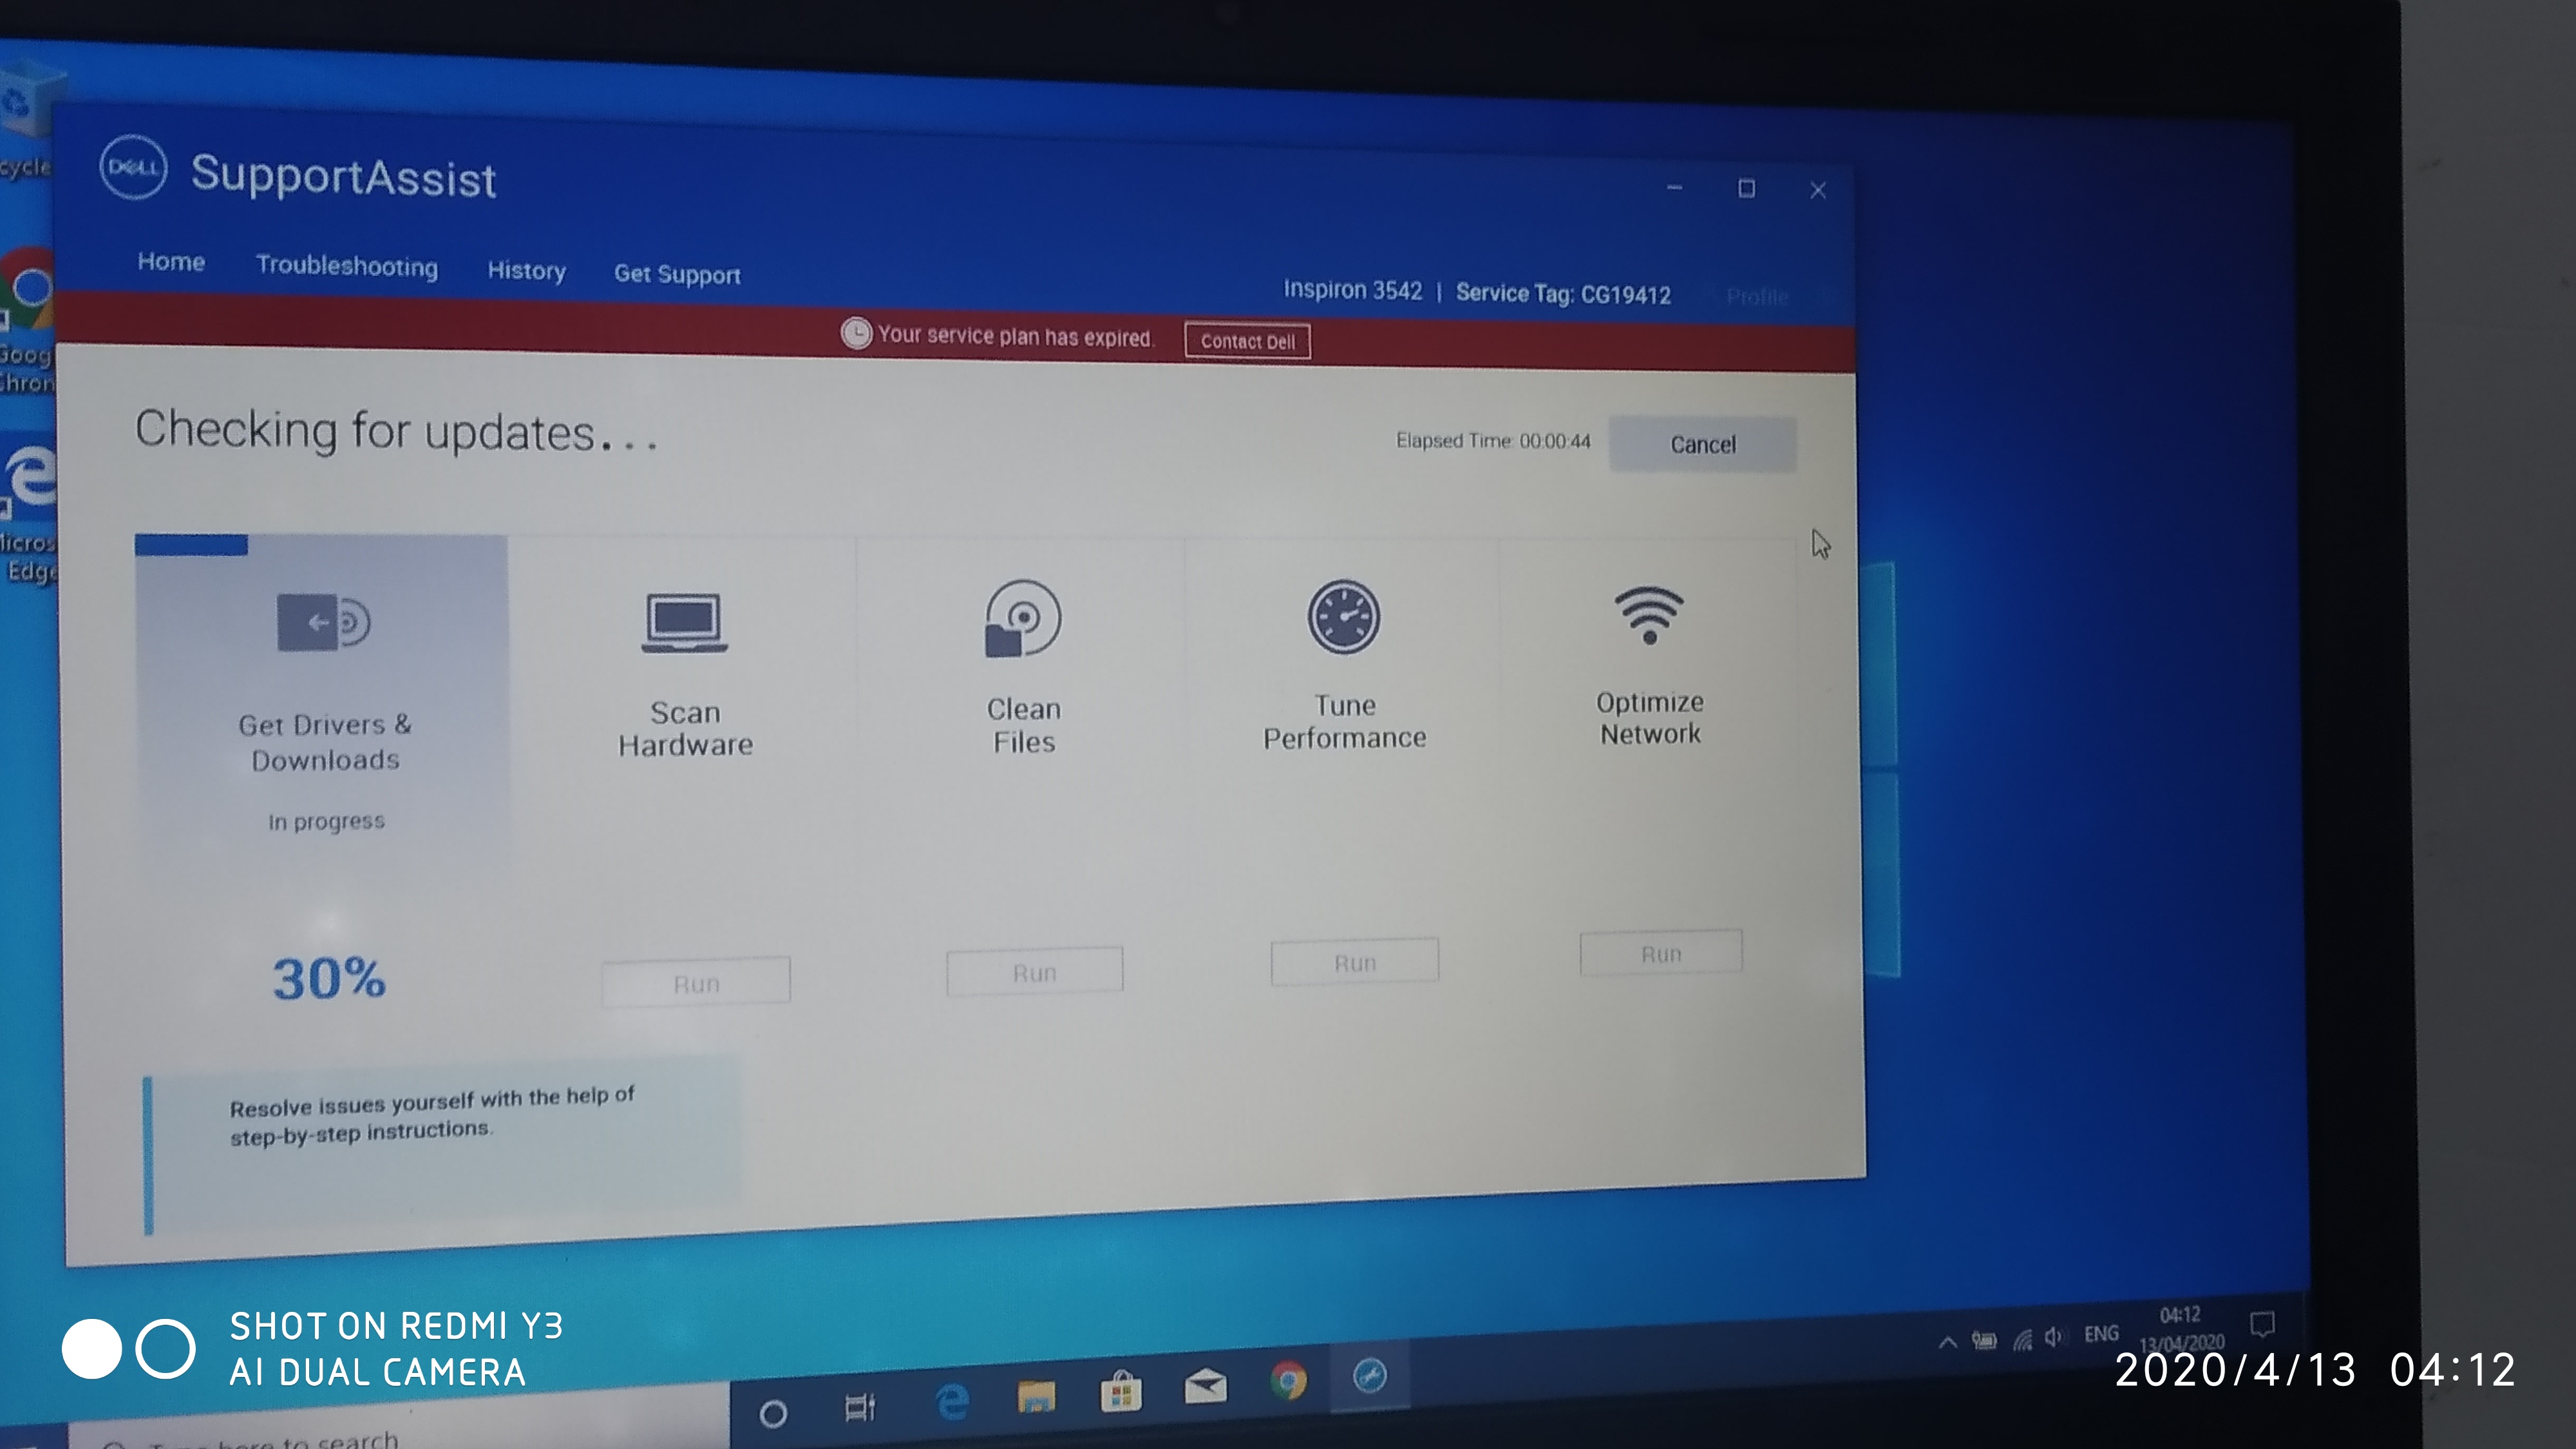Click the Get Drivers & Downloads icon
The height and width of the screenshot is (1449, 2576).
click(323, 622)
